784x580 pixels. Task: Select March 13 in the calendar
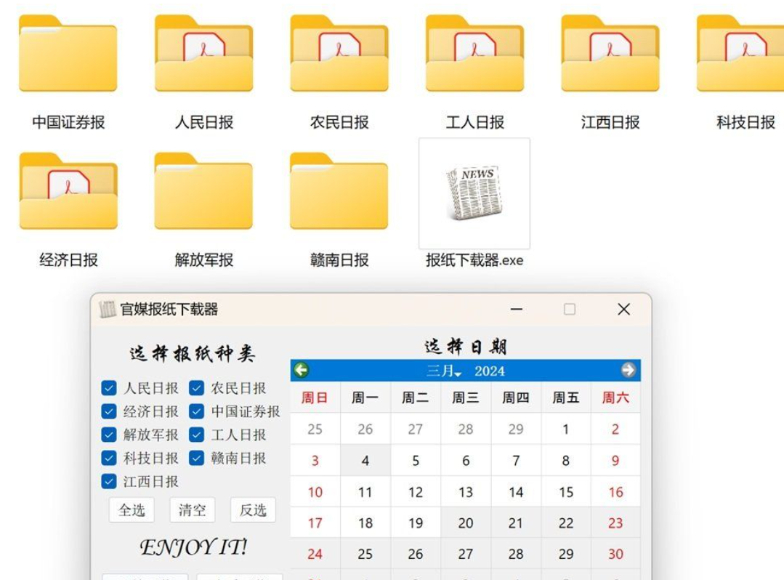(x=466, y=492)
